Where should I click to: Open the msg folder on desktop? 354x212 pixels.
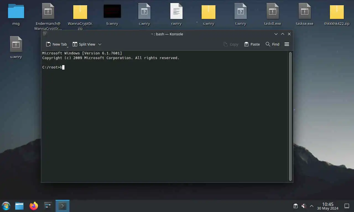pyautogui.click(x=16, y=12)
